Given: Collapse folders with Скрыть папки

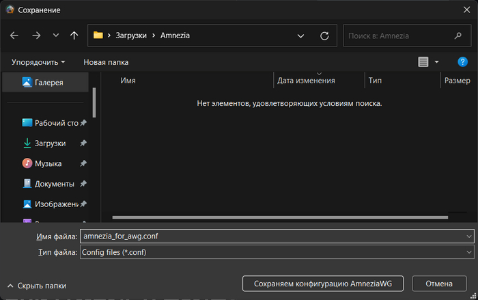Looking at the screenshot, I should point(38,286).
